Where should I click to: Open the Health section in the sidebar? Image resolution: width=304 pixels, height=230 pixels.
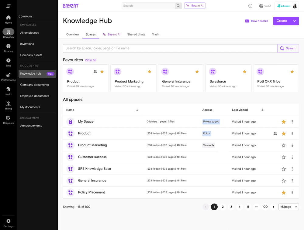[x=8, y=90]
